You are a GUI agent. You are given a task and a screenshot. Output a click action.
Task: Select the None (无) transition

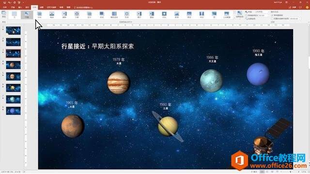click(x=15, y=15)
